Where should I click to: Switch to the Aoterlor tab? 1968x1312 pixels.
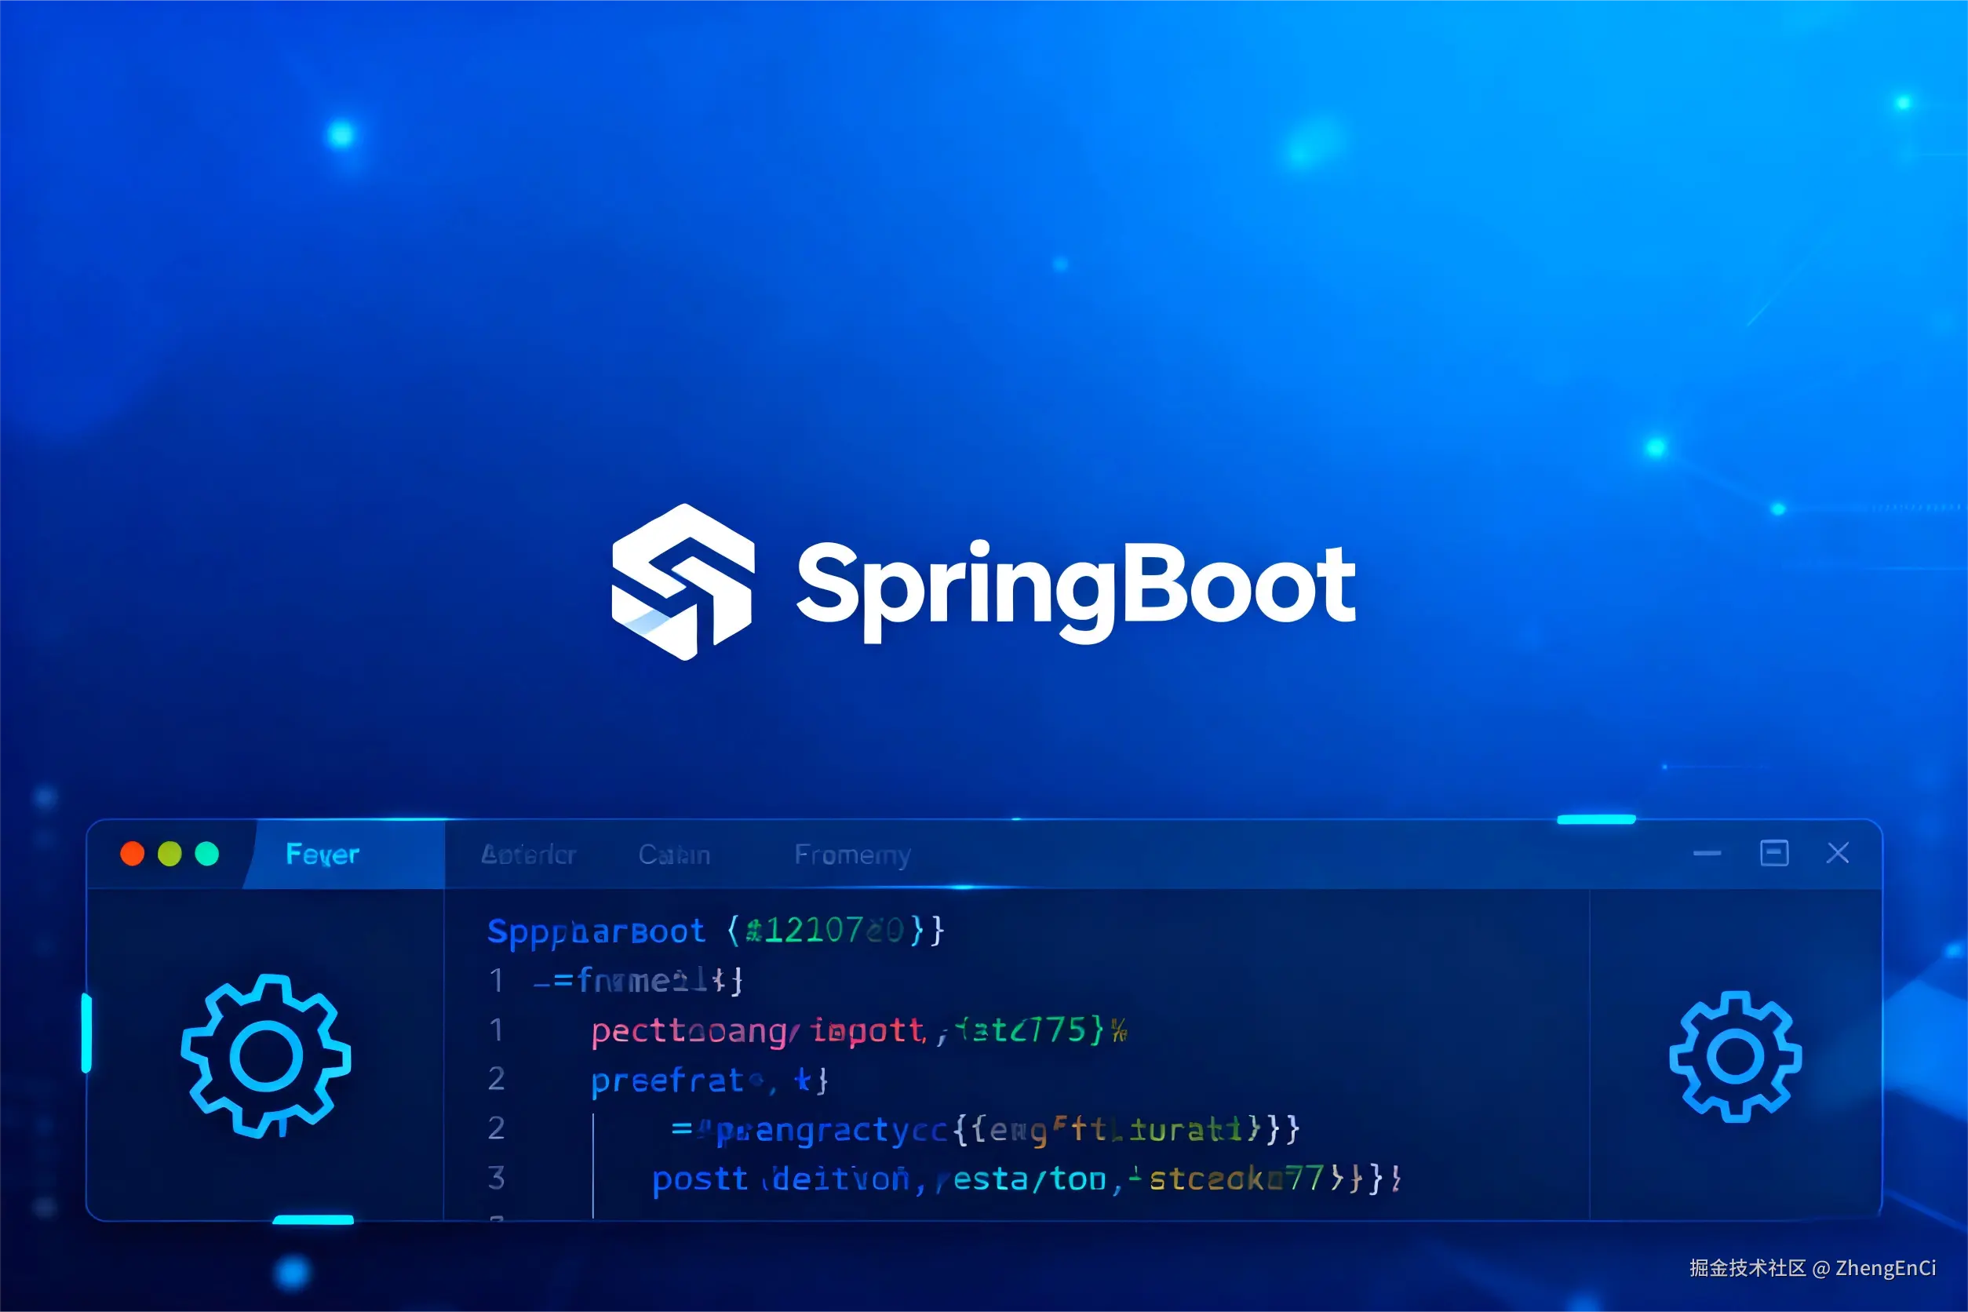click(x=529, y=855)
